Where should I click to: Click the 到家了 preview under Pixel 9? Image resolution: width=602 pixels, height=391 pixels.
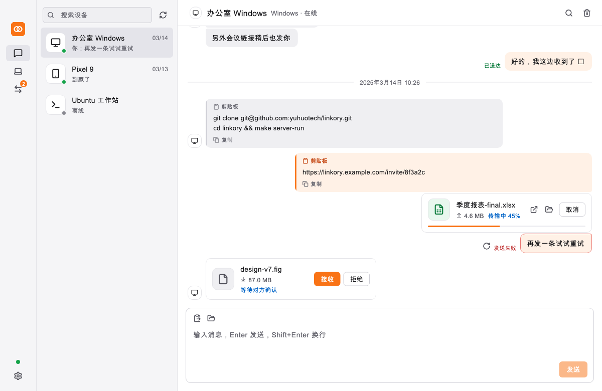tap(81, 79)
